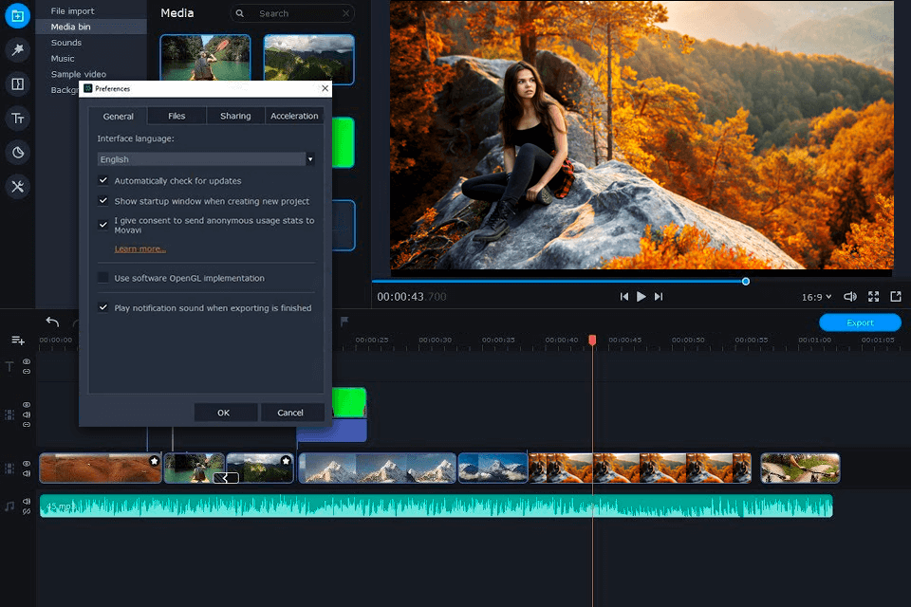This screenshot has width=911, height=607.
Task: Click the Add Track icon
Action: point(18,340)
